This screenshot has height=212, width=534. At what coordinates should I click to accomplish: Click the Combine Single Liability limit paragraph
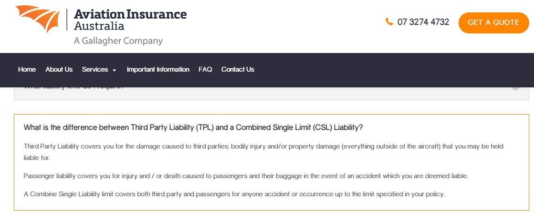tap(234, 194)
